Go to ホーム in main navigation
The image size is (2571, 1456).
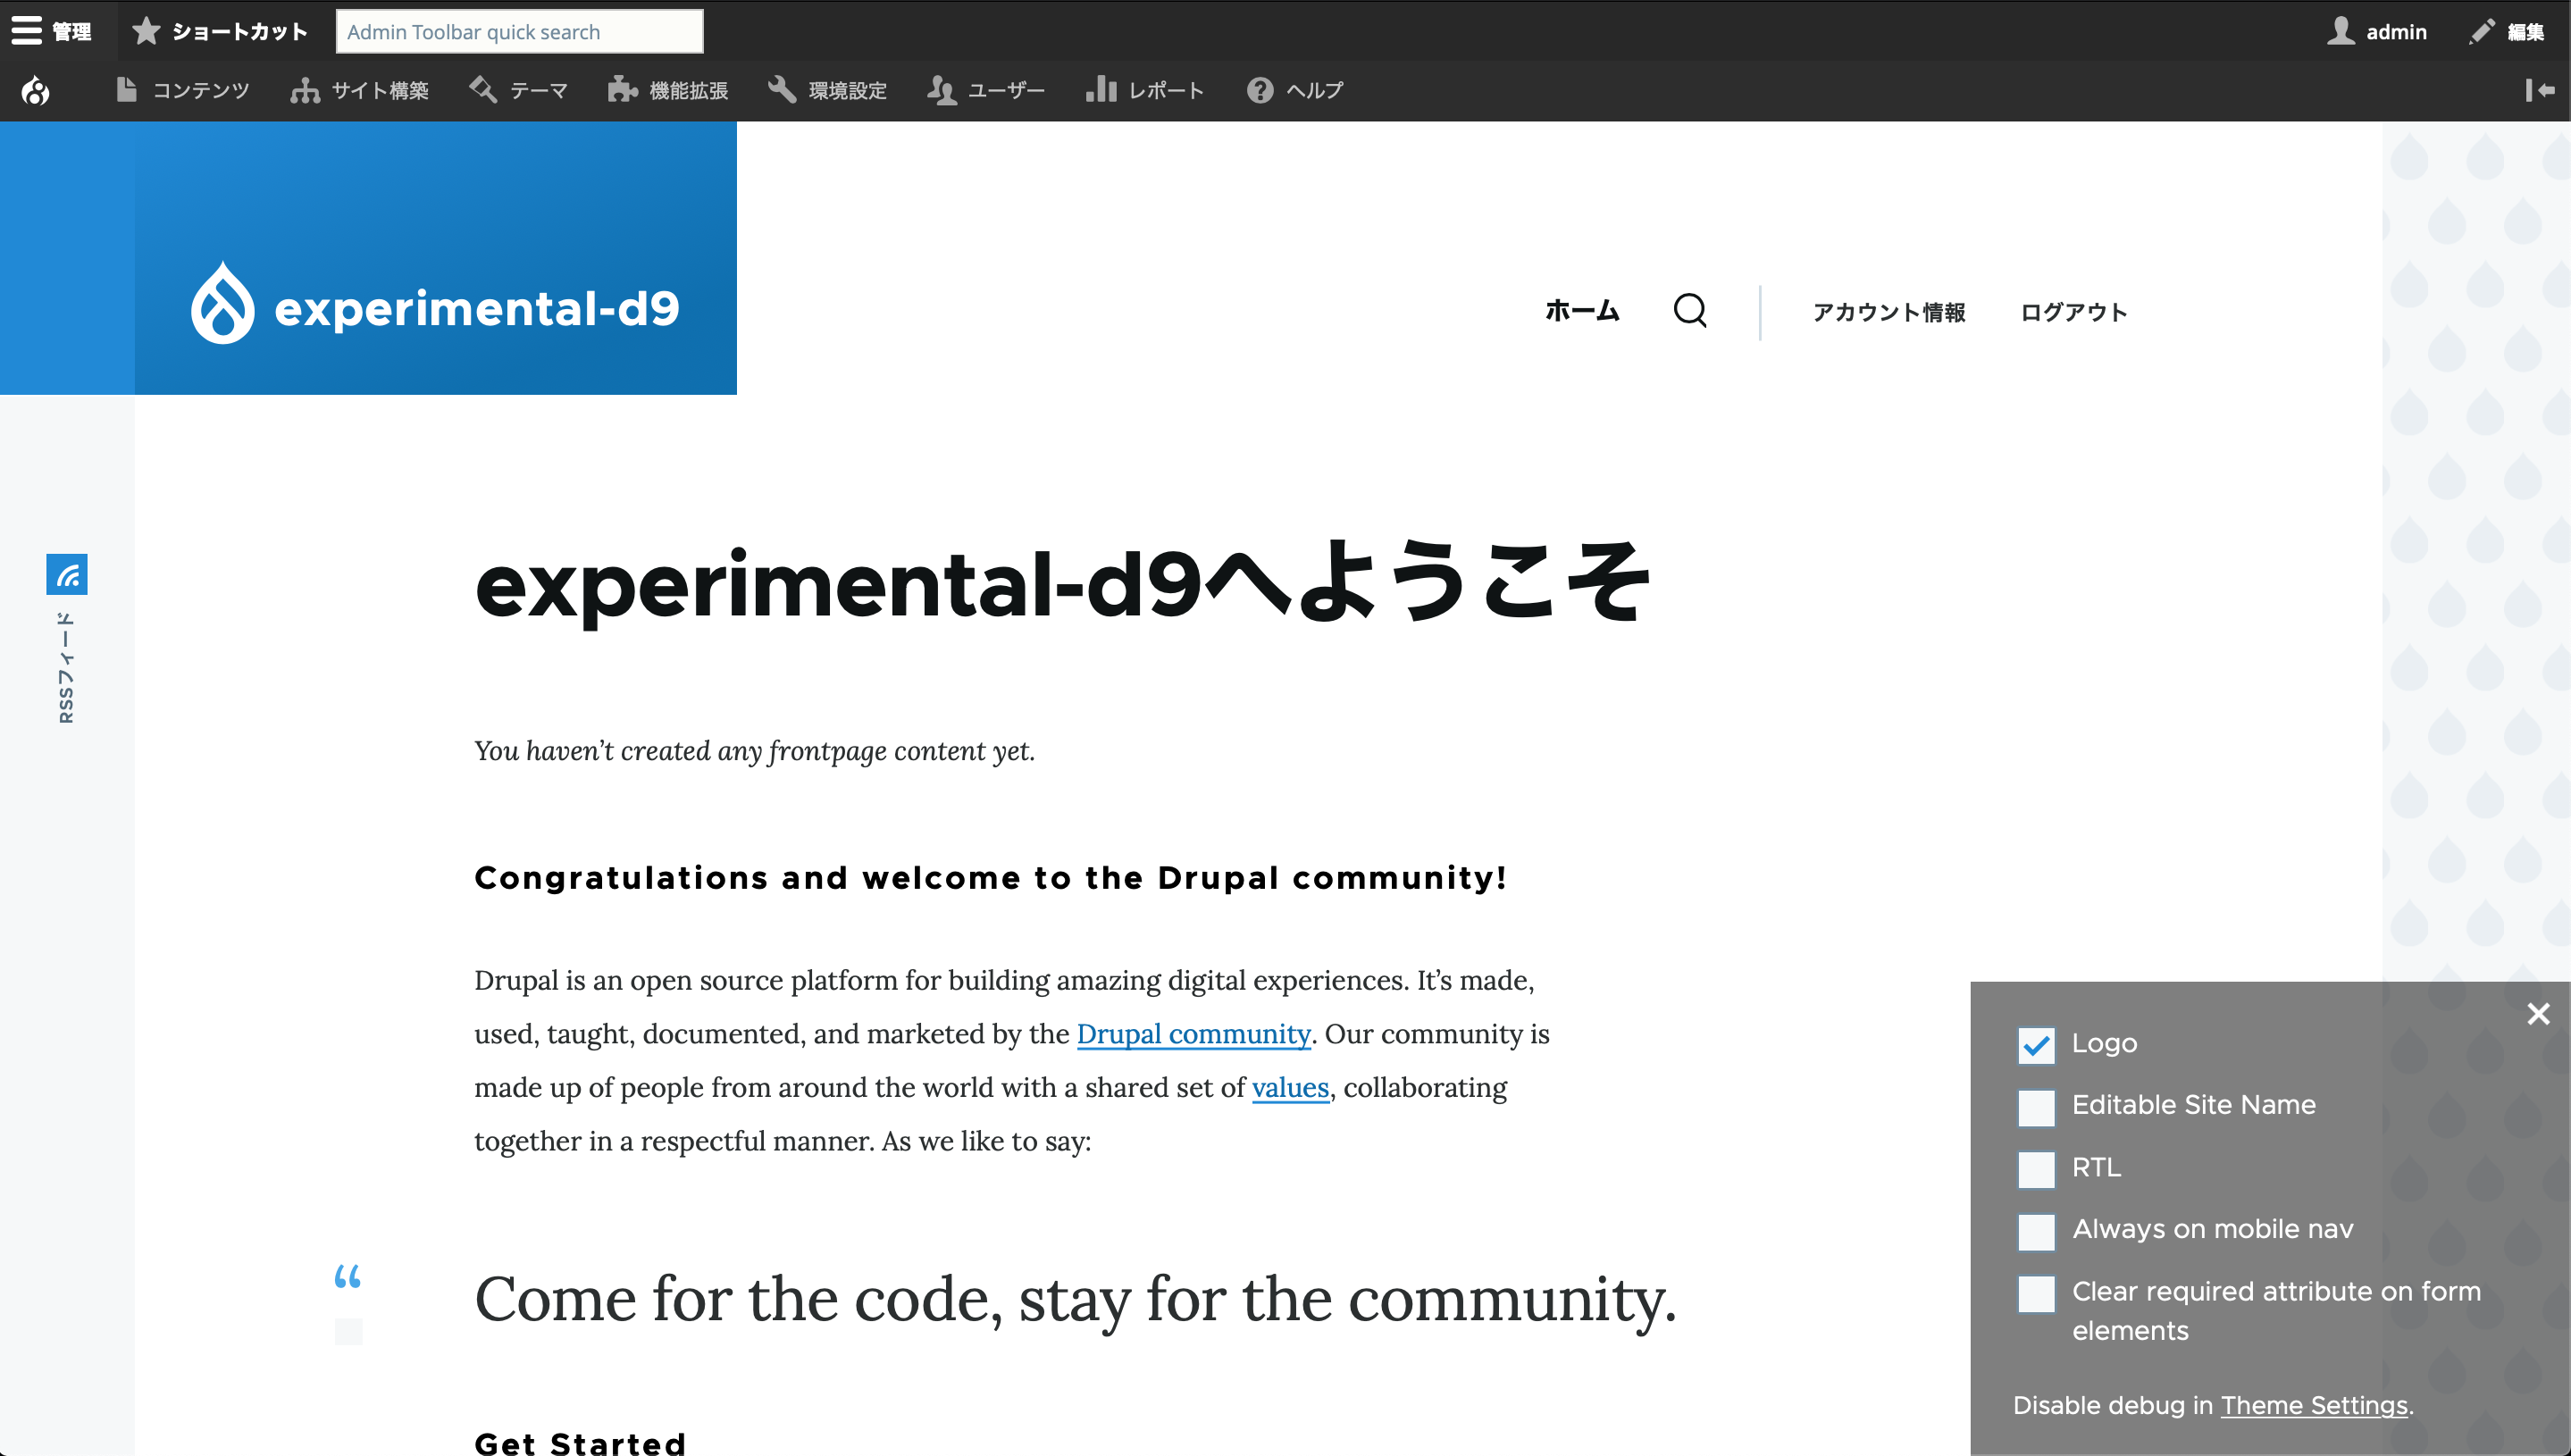coord(1581,311)
